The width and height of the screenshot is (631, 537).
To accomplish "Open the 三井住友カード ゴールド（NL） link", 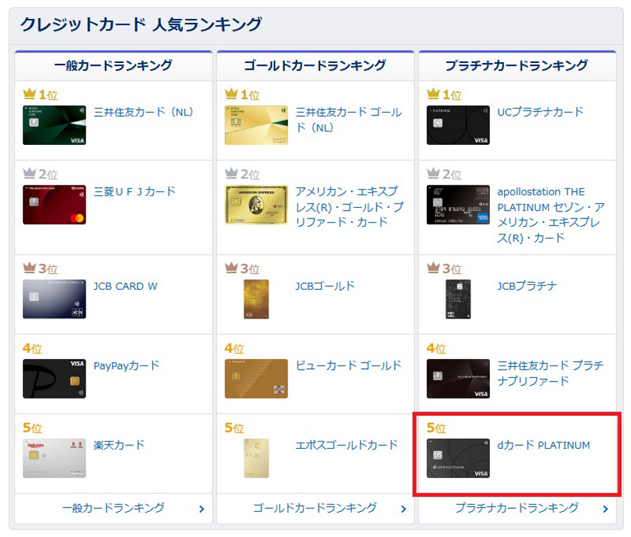I will click(x=348, y=120).
